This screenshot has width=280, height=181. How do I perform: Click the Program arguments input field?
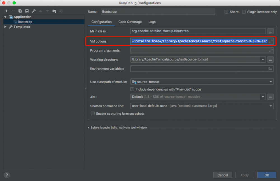tap(199, 51)
